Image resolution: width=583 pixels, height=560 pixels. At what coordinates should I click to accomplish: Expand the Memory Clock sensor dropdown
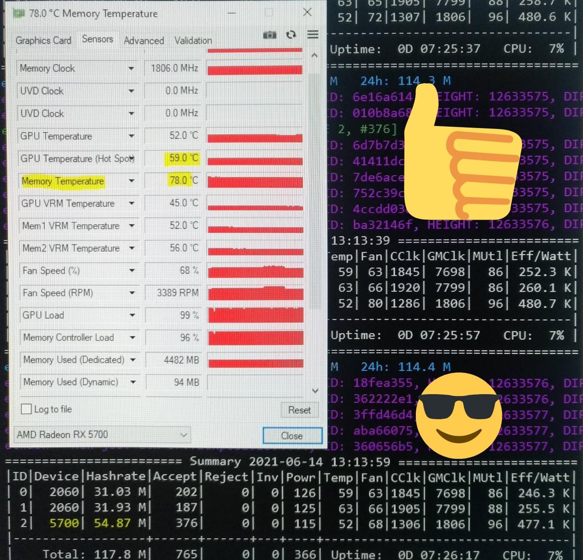pyautogui.click(x=131, y=68)
